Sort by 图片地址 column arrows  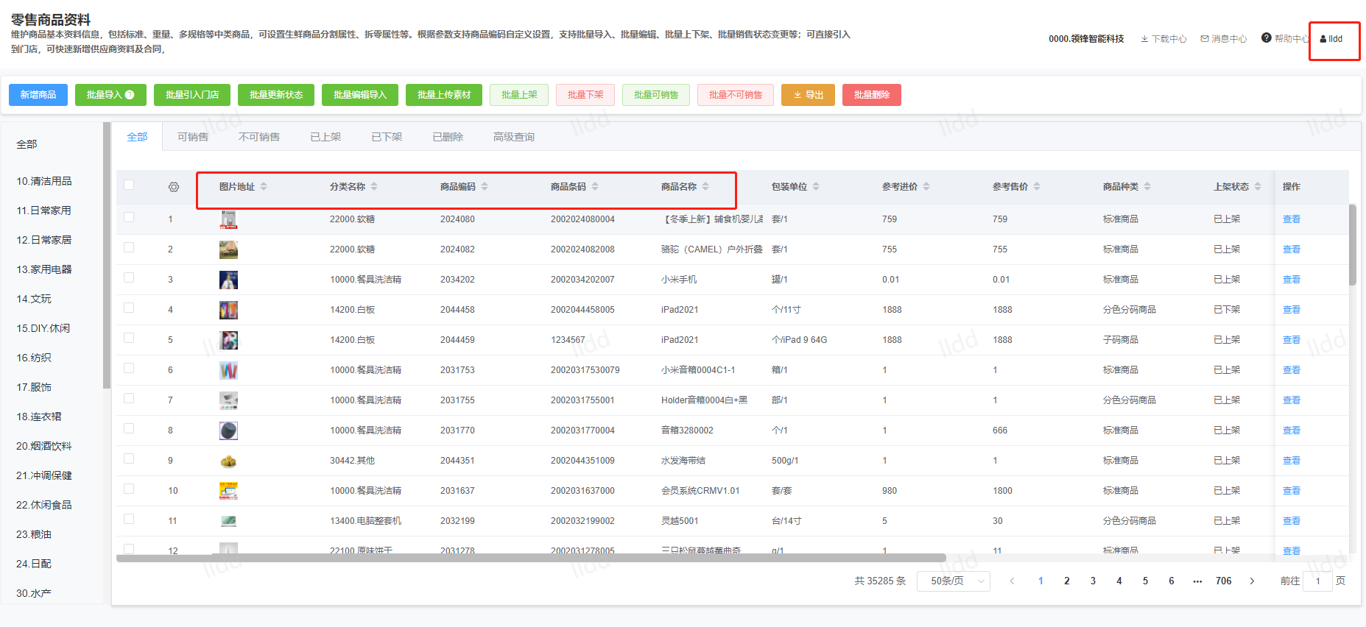pyautogui.click(x=264, y=187)
